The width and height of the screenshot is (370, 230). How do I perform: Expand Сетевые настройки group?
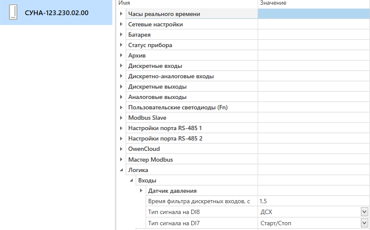pos(121,24)
